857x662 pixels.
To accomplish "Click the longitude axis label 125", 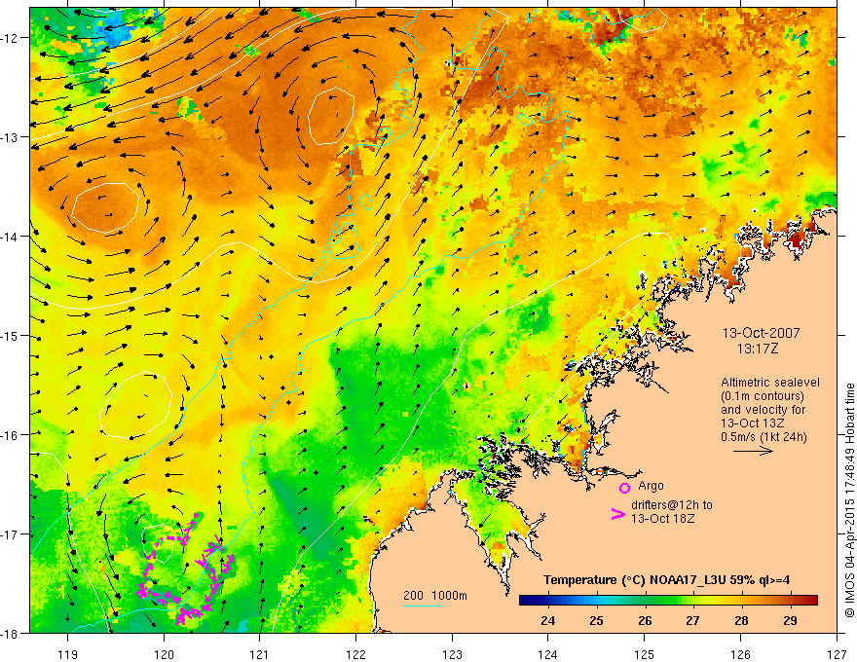I will [645, 654].
